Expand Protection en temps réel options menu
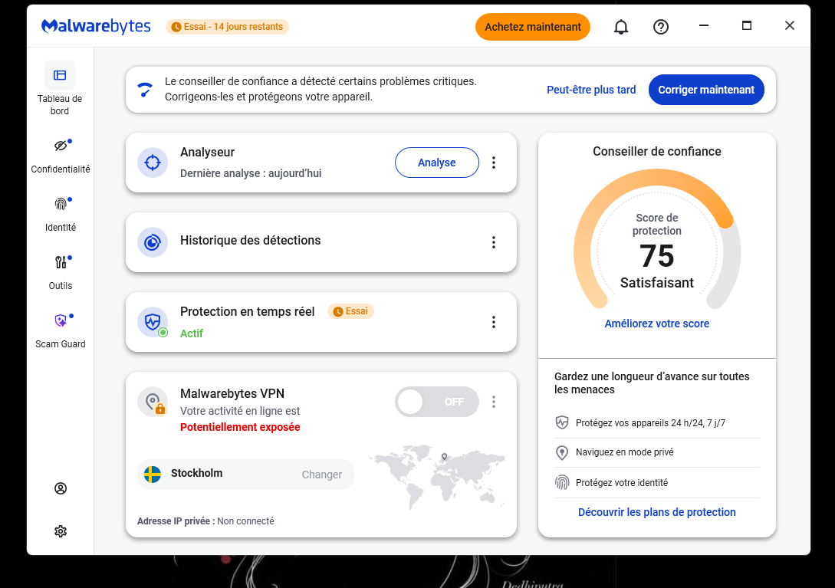Image resolution: width=835 pixels, height=588 pixels. tap(494, 322)
